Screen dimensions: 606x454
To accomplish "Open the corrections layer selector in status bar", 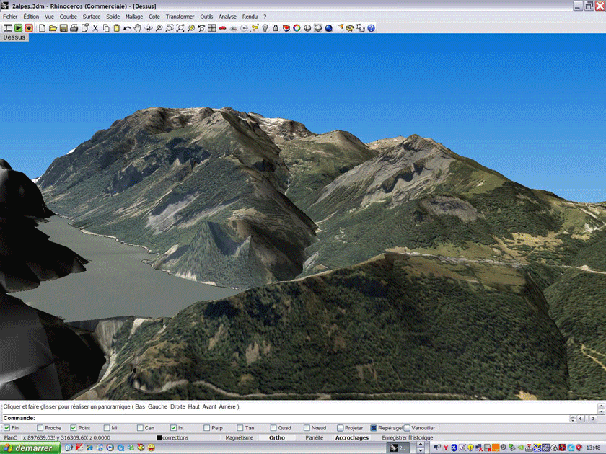I will point(175,437).
